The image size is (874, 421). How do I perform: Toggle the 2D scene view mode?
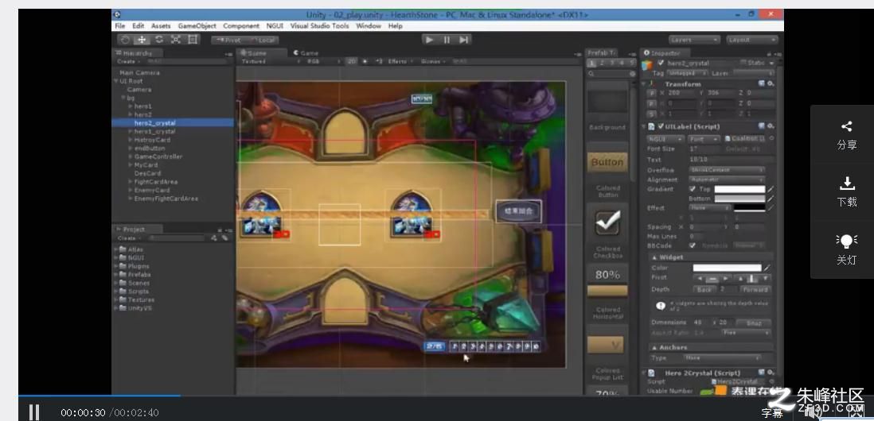[351, 61]
